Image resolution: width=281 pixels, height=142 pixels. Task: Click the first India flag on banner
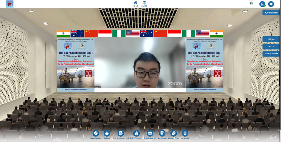click(x=63, y=34)
